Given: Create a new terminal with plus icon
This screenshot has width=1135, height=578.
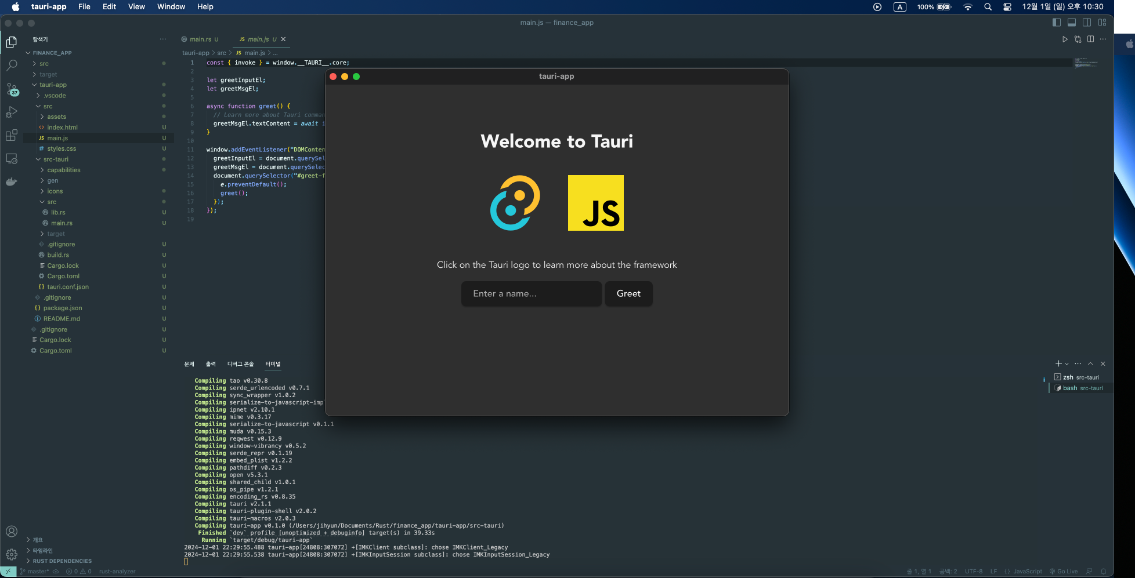Looking at the screenshot, I should pyautogui.click(x=1058, y=363).
